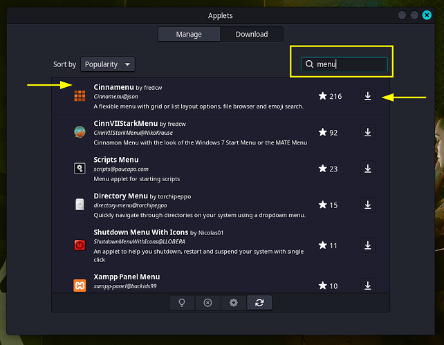Switch to the Download tab

point(252,34)
